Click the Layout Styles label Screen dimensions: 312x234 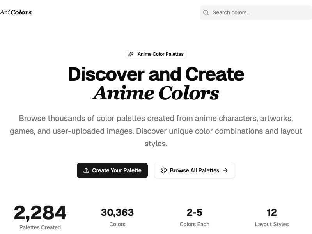click(x=272, y=224)
